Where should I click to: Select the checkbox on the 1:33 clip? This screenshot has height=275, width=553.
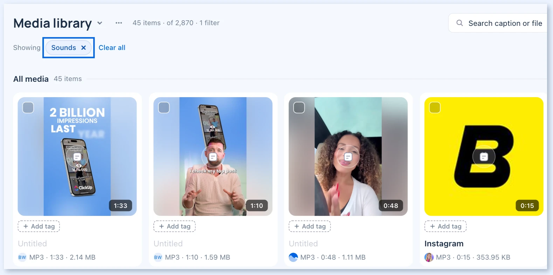click(28, 108)
